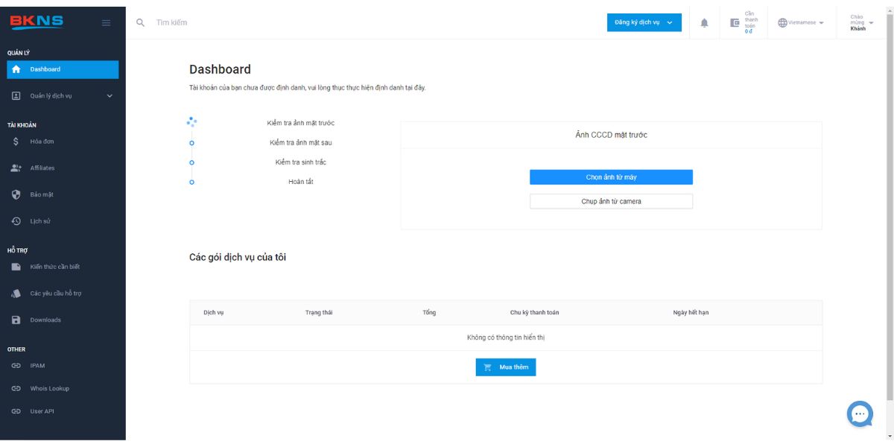
Task: Open the Vietnamese language dropdown
Action: (x=801, y=22)
